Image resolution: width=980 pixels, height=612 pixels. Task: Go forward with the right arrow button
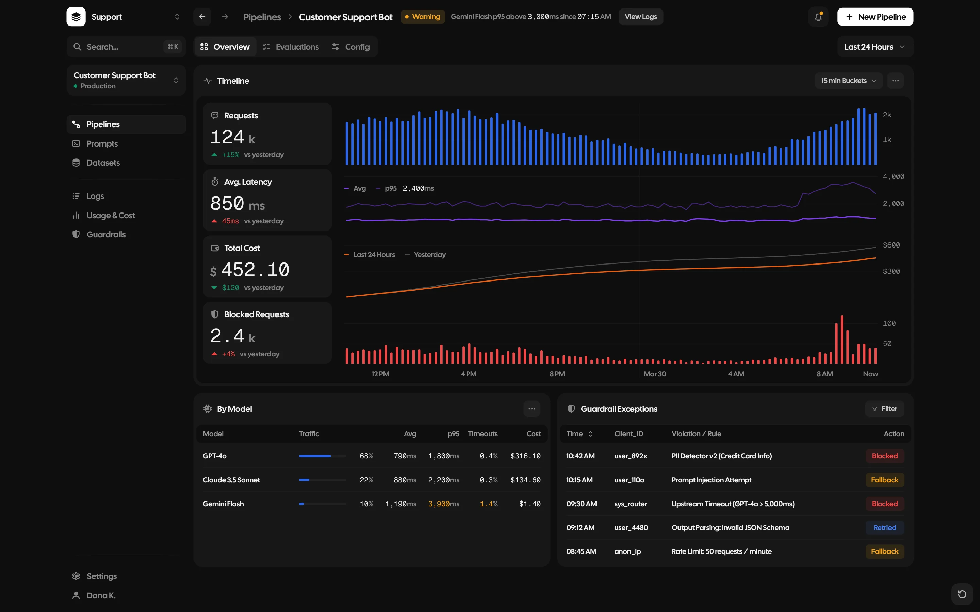point(225,17)
